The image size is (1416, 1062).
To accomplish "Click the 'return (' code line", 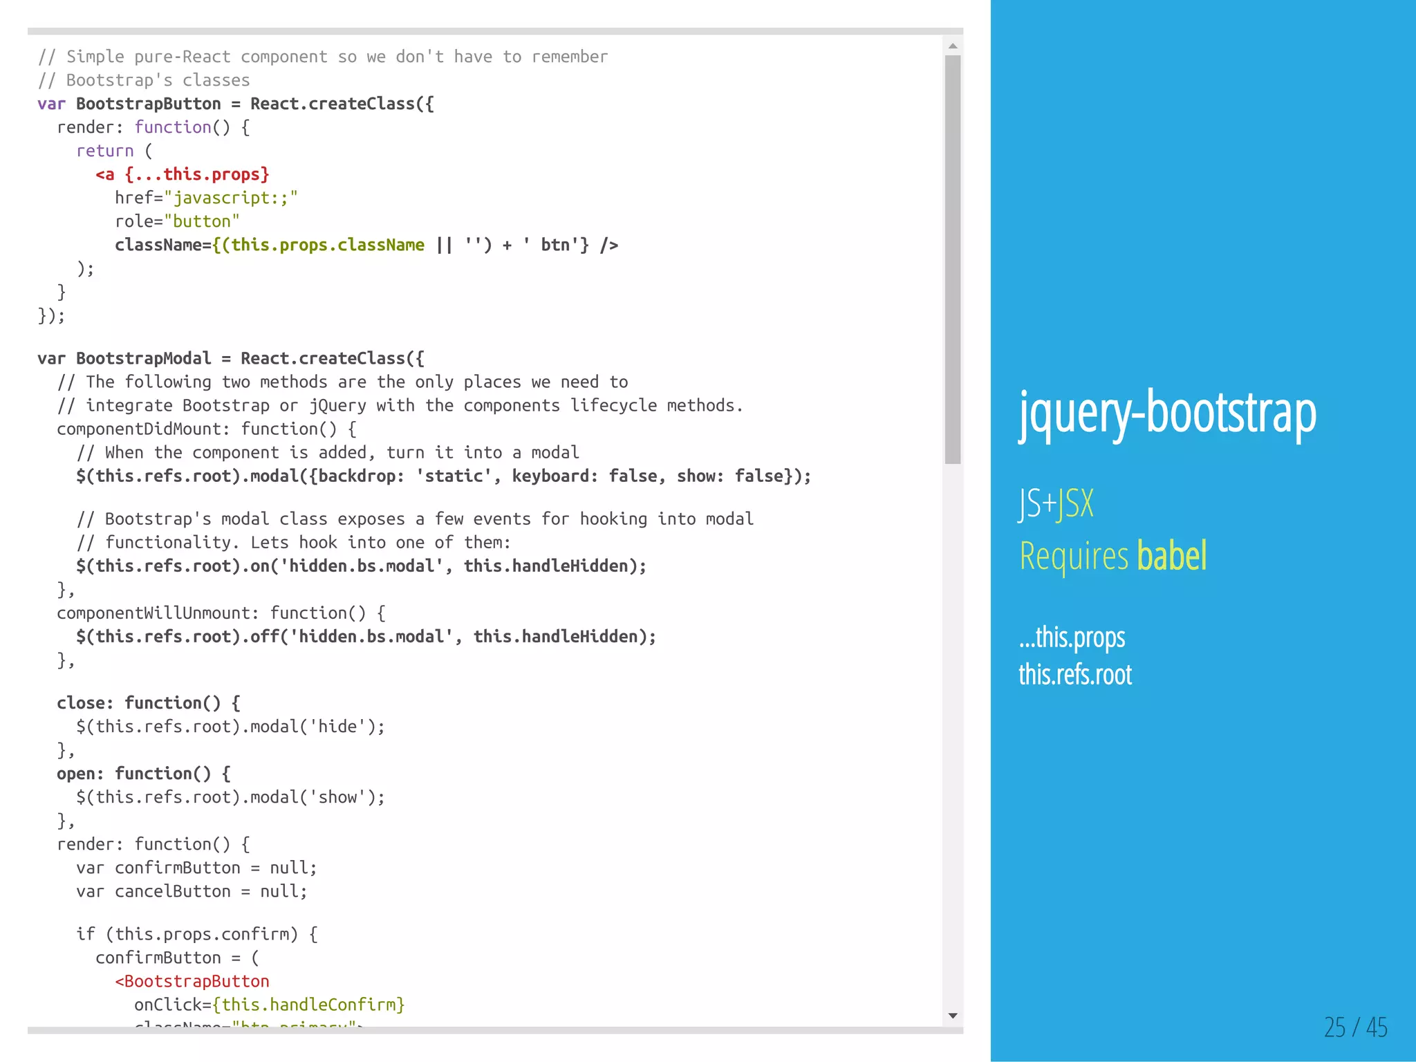I will (x=114, y=151).
